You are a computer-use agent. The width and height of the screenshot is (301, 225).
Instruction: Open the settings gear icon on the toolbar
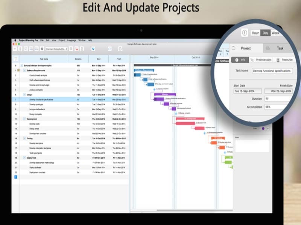point(120,48)
